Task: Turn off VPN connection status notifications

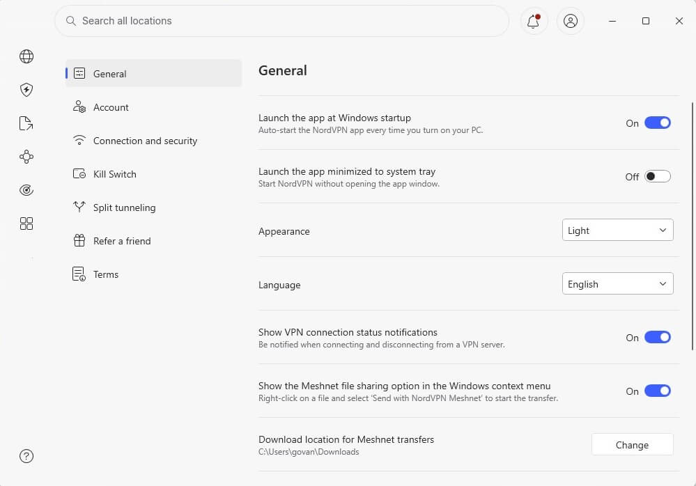Action: click(658, 338)
